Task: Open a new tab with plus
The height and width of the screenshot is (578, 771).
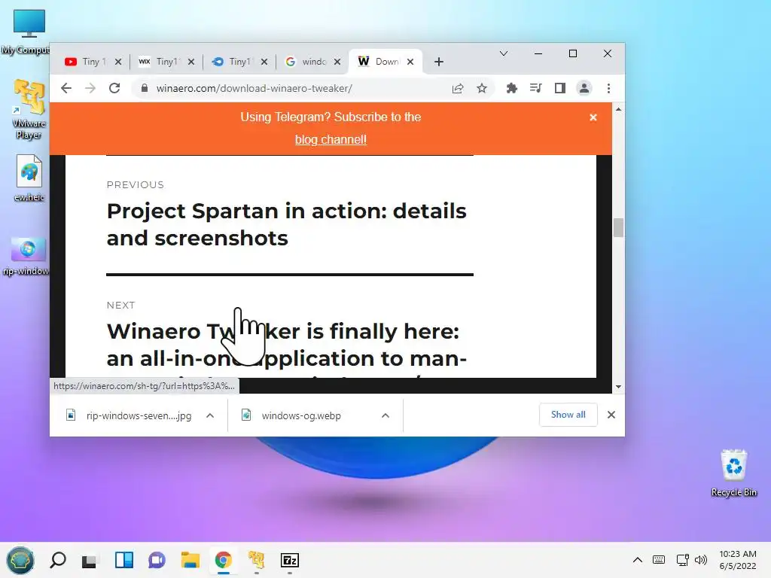Action: coord(439,62)
